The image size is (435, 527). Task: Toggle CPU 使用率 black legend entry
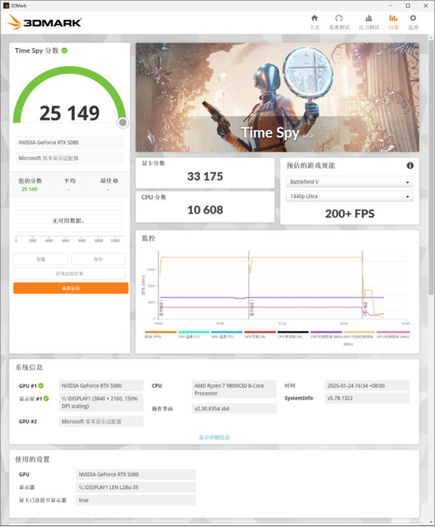click(293, 335)
